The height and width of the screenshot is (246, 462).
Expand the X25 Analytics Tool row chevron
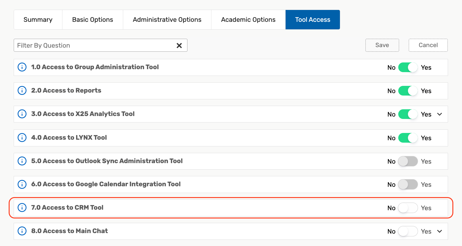pos(440,114)
